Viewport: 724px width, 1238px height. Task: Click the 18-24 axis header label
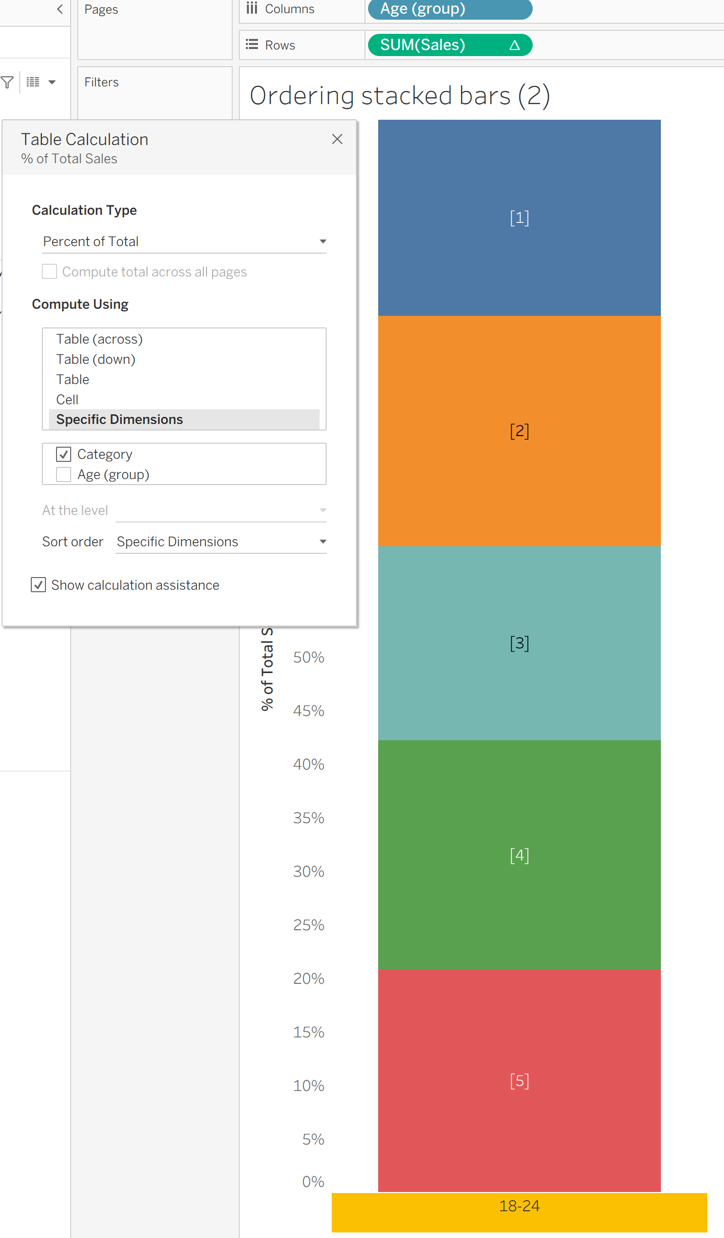[x=519, y=1206]
